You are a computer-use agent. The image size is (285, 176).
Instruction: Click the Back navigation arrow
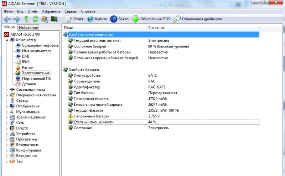point(7,19)
